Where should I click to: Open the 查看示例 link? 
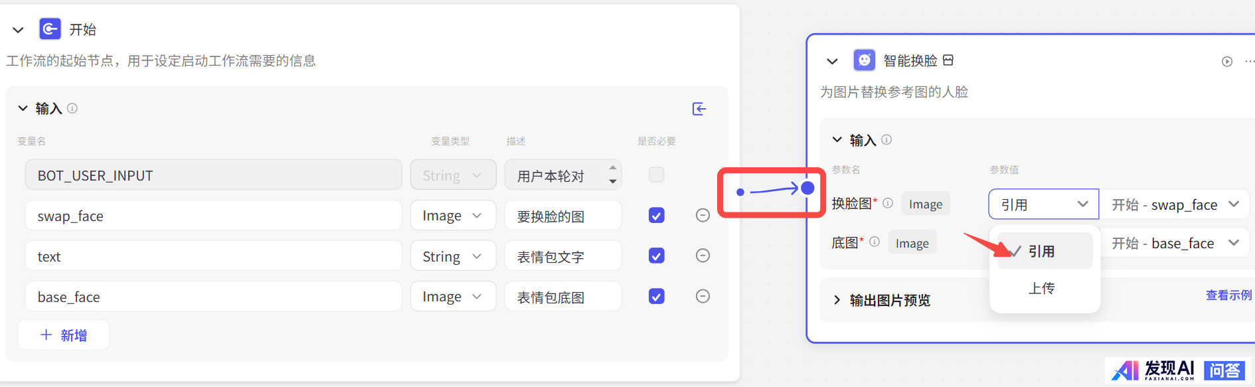tap(1228, 295)
